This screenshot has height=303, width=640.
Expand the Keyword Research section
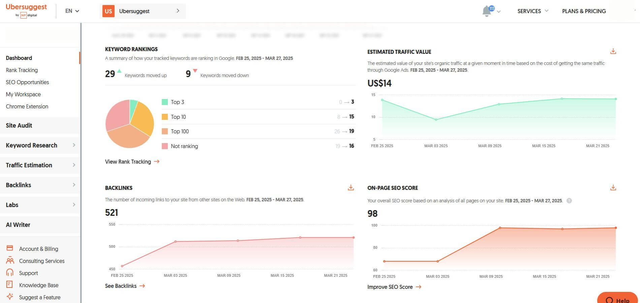[40, 145]
